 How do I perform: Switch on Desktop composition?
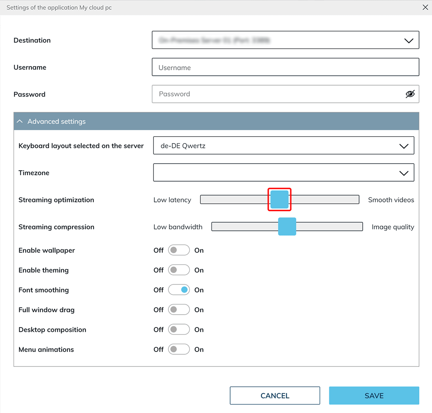(179, 329)
